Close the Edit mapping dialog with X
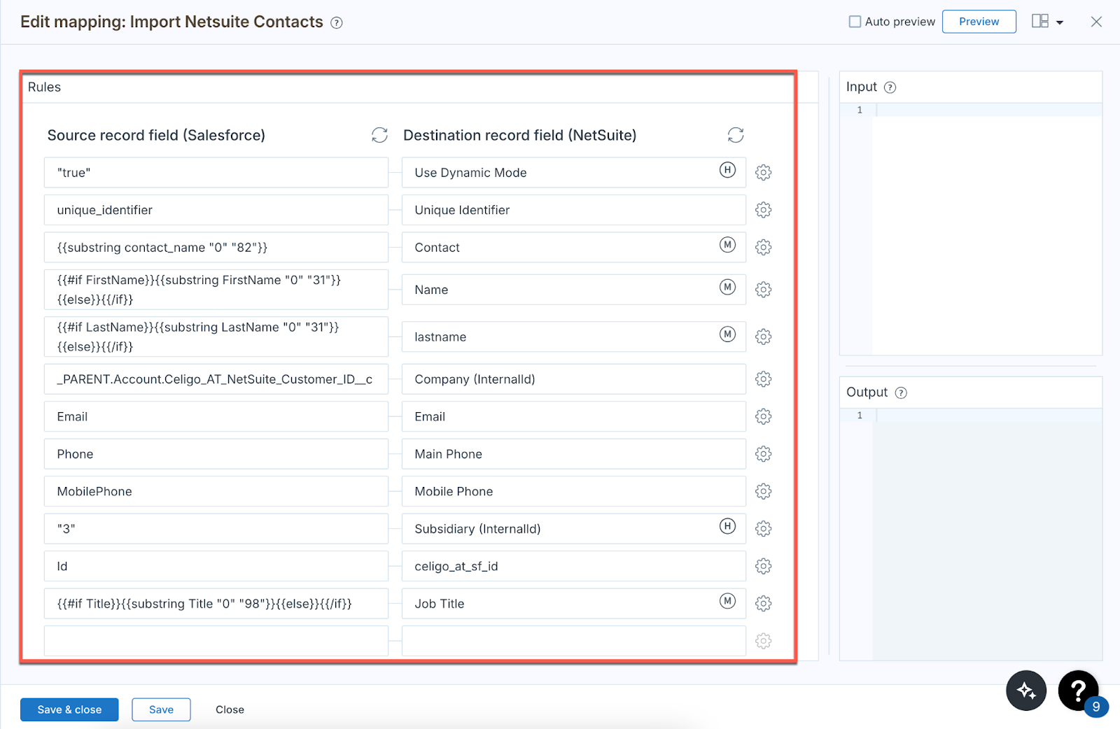Viewport: 1120px width, 729px height. (1096, 22)
